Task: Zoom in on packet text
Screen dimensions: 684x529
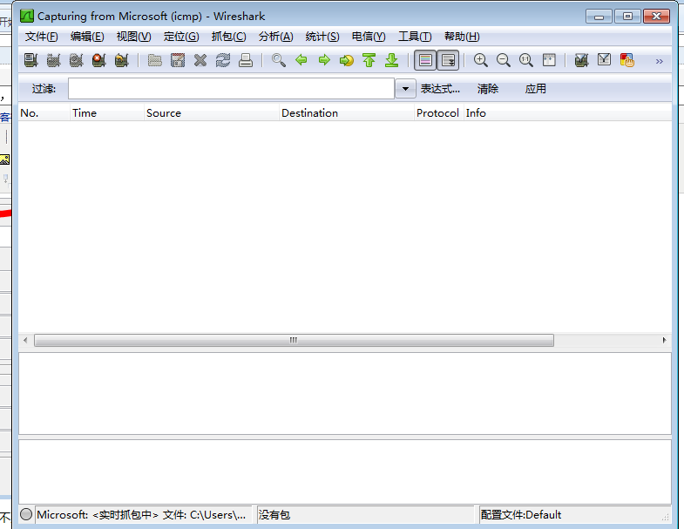Action: coord(481,60)
